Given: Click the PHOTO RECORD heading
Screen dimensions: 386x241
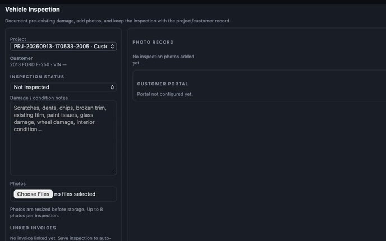Looking at the screenshot, I should [x=153, y=42].
